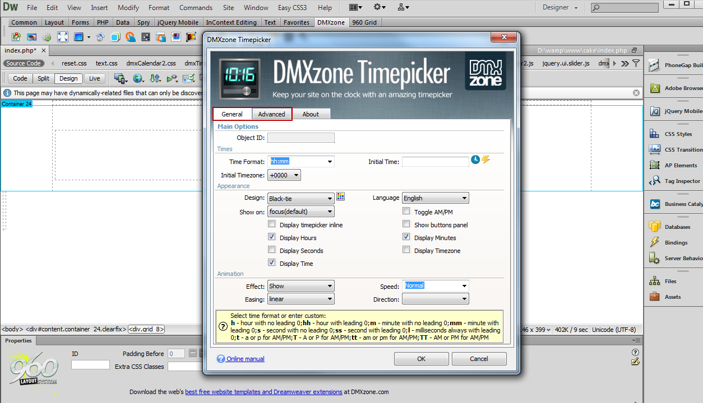Click the Properties panel help icon
Image resolution: width=703 pixels, height=403 pixels.
pyautogui.click(x=635, y=352)
